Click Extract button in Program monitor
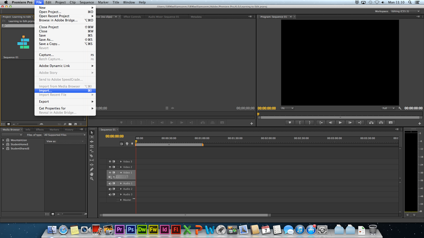424x238 pixels. 381,123
